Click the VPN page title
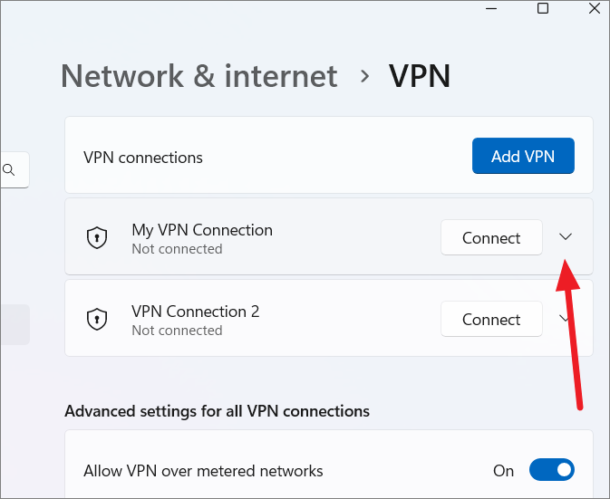 420,76
